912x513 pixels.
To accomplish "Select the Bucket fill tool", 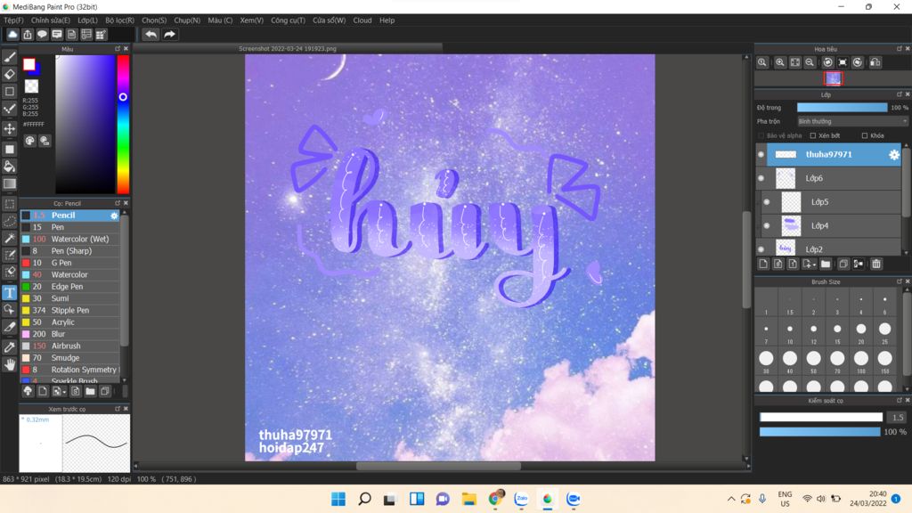I will coord(9,167).
